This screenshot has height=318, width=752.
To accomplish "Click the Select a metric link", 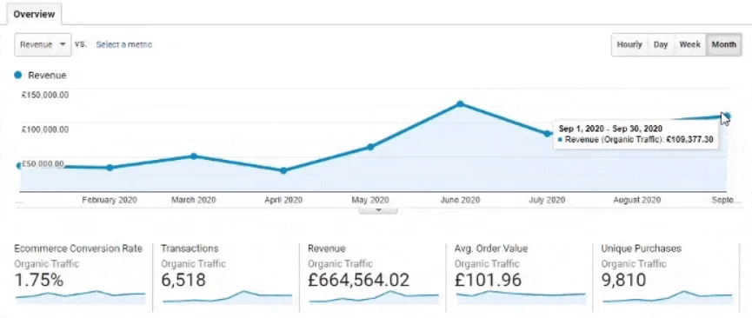I will 123,44.
